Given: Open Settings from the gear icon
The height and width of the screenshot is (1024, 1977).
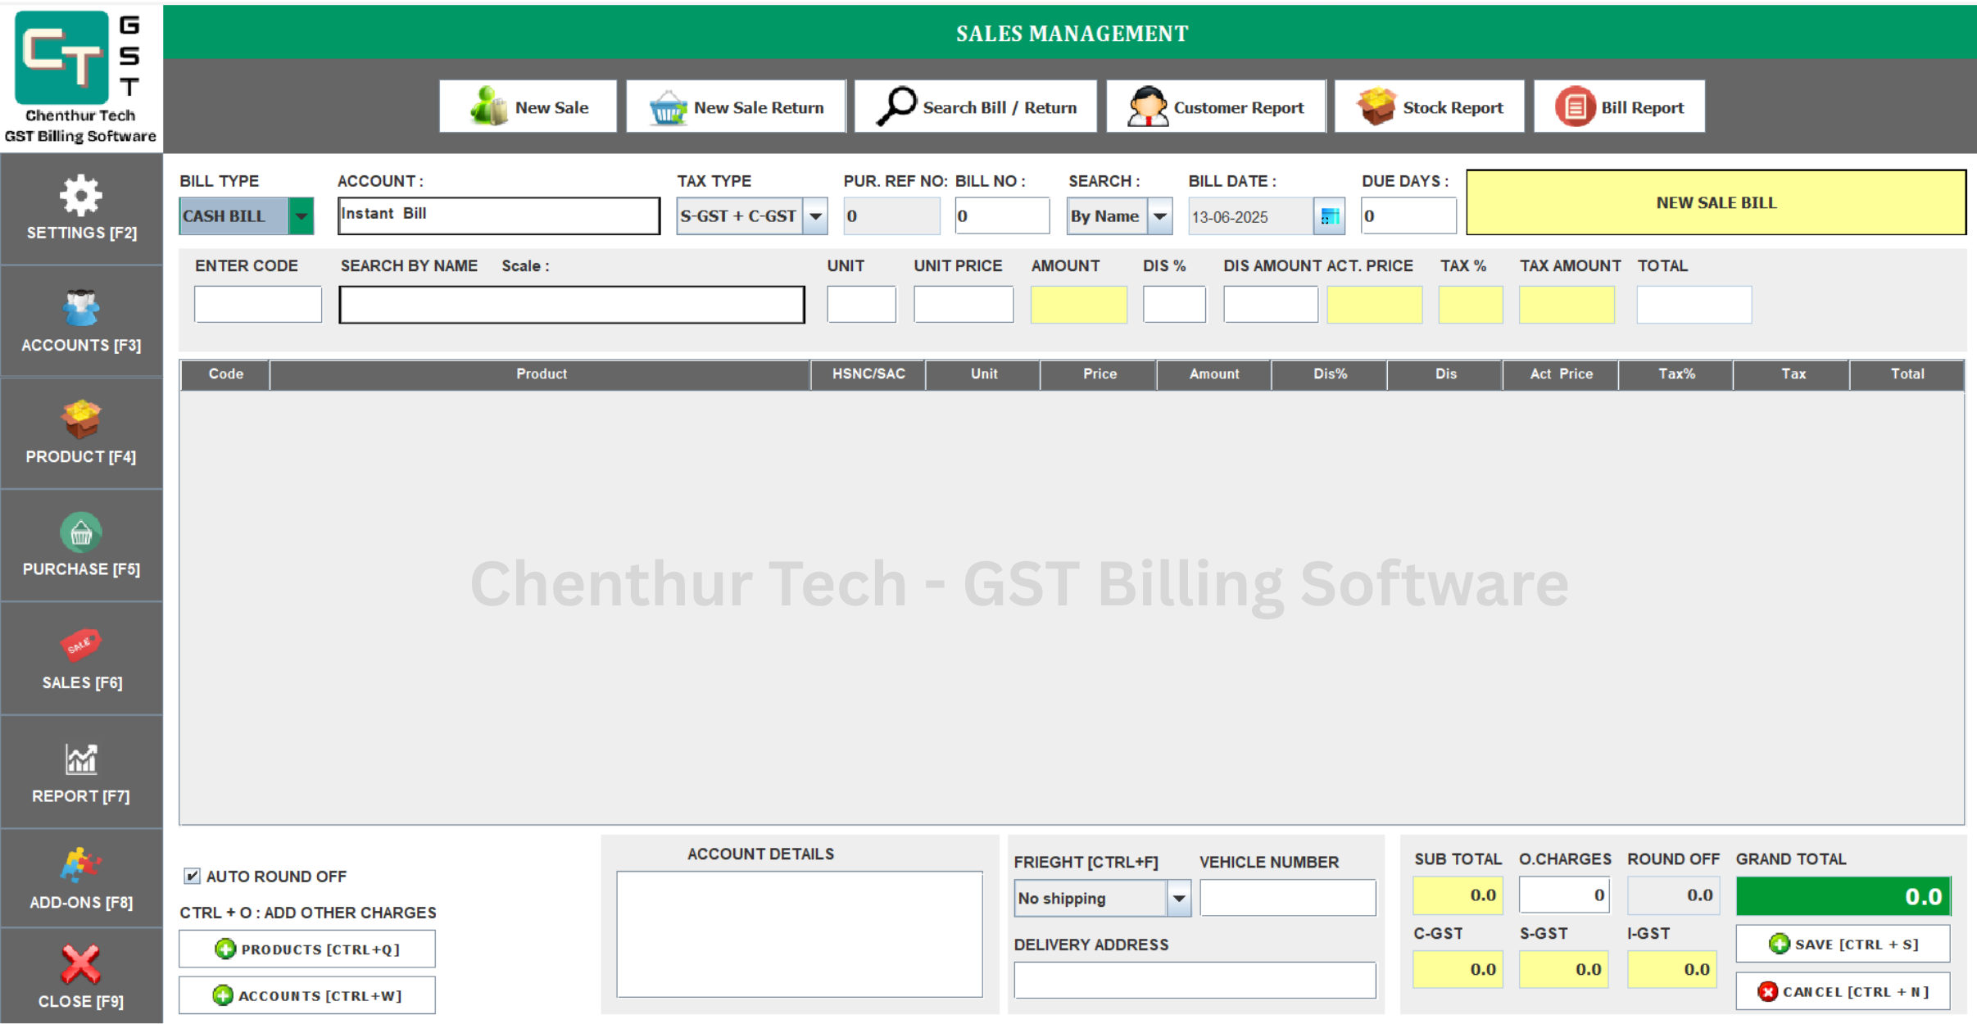Looking at the screenshot, I should [x=80, y=196].
